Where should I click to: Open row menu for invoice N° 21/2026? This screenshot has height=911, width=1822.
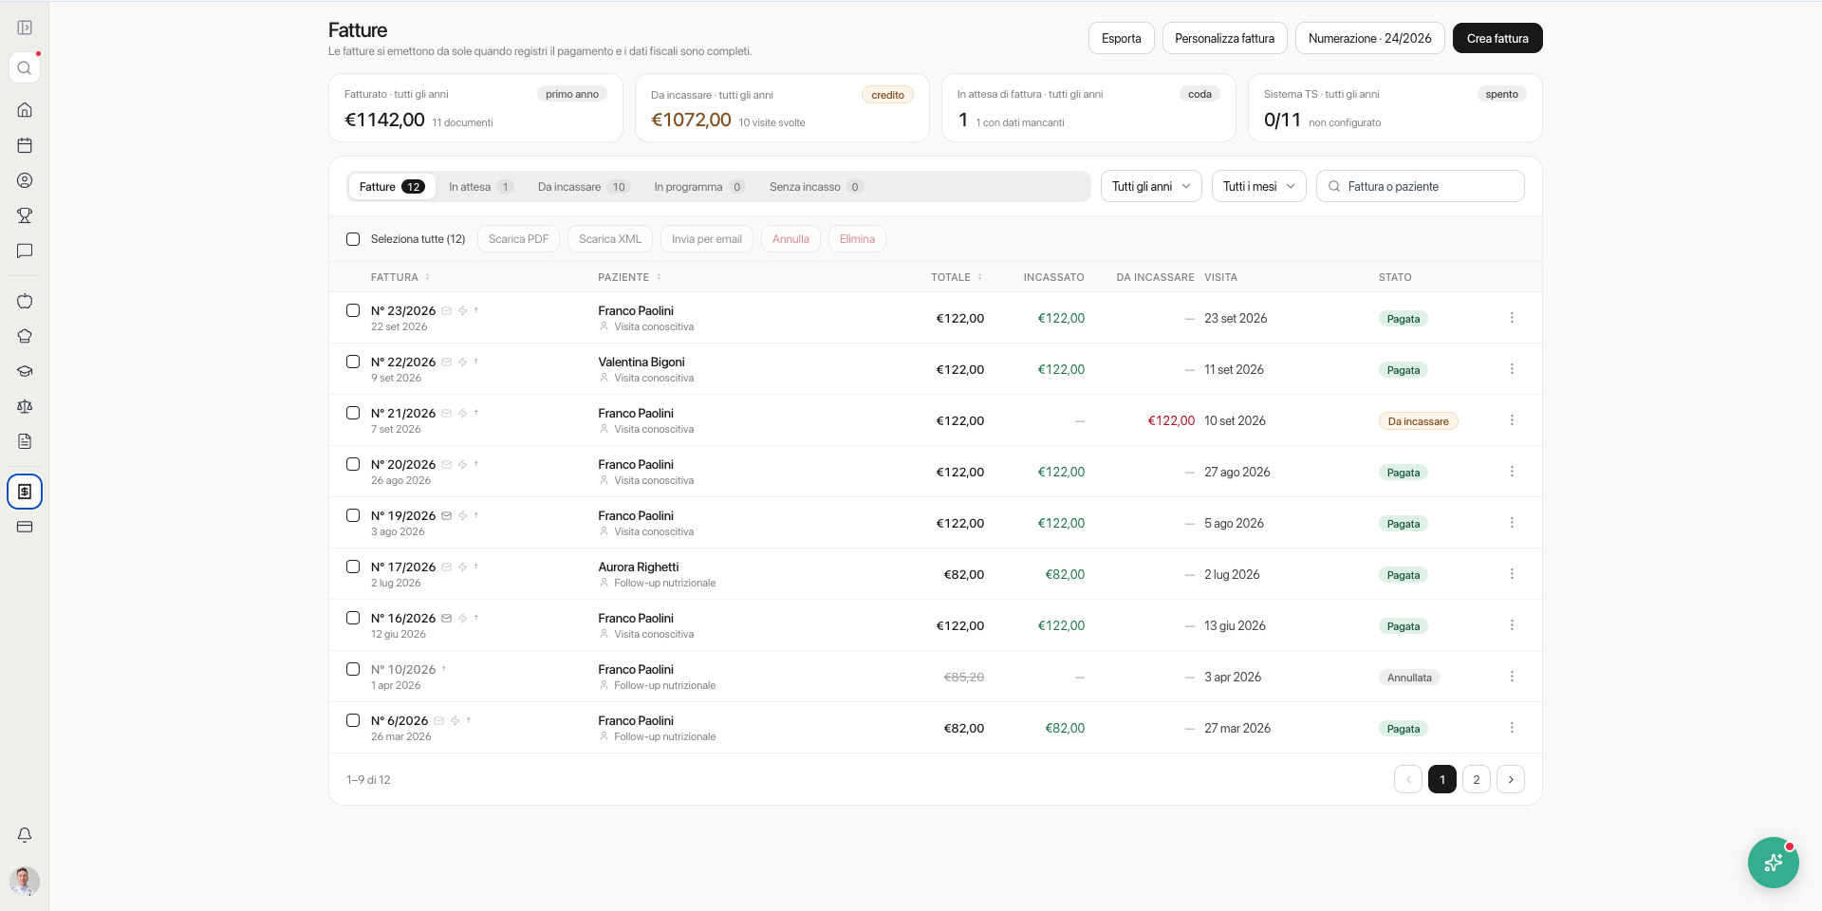coord(1512,420)
